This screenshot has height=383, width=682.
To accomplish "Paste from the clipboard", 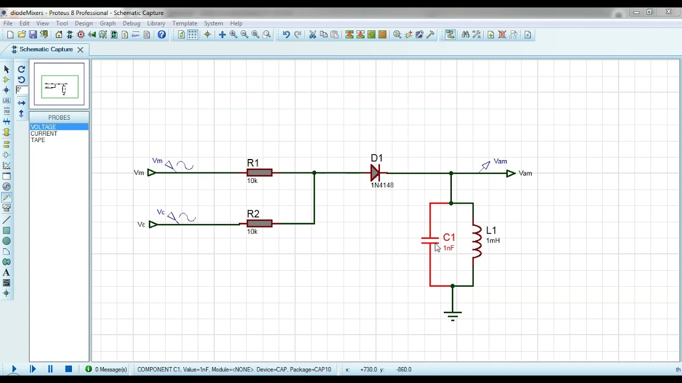I will click(335, 35).
